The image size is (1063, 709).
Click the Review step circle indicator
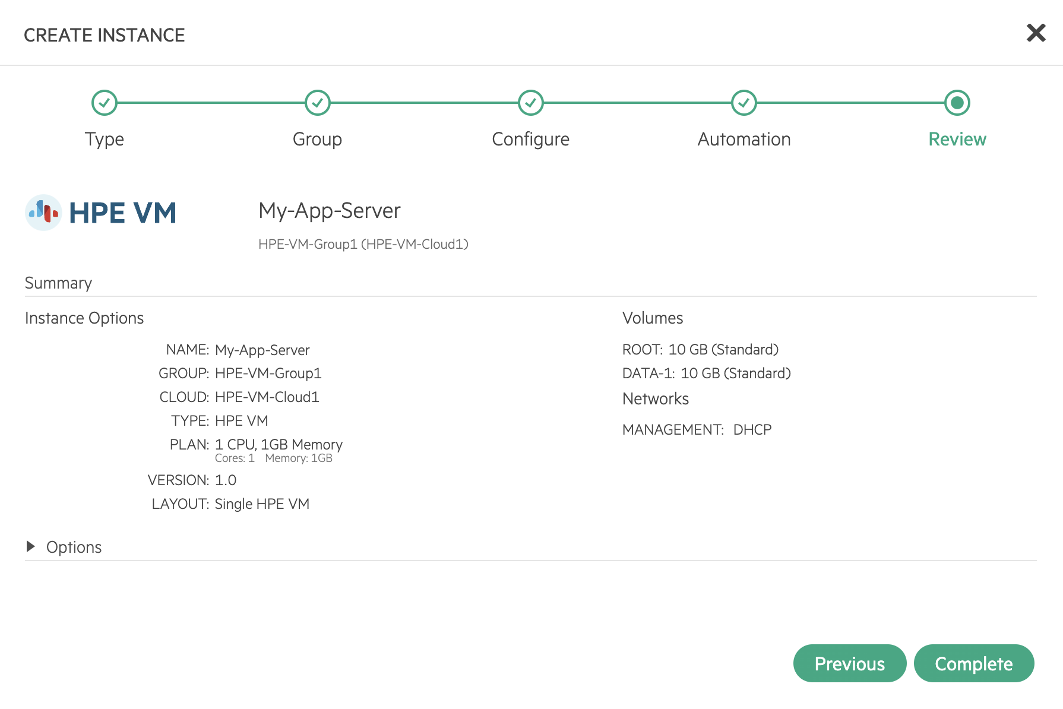(x=957, y=103)
